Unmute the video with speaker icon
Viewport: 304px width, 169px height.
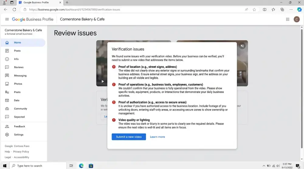coord(242,46)
